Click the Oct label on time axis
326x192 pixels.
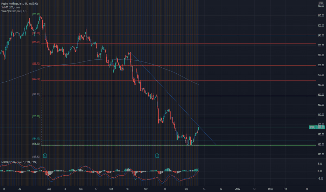click(111, 189)
